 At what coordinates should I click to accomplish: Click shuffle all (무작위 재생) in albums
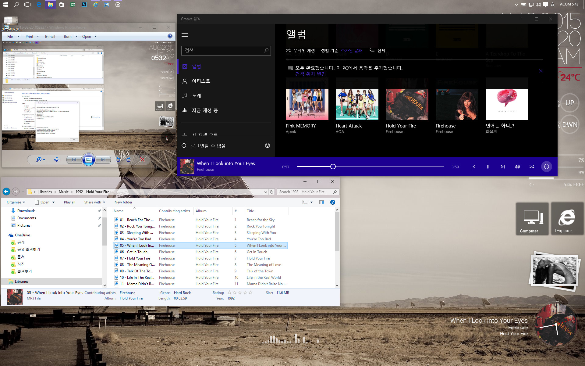tap(300, 51)
